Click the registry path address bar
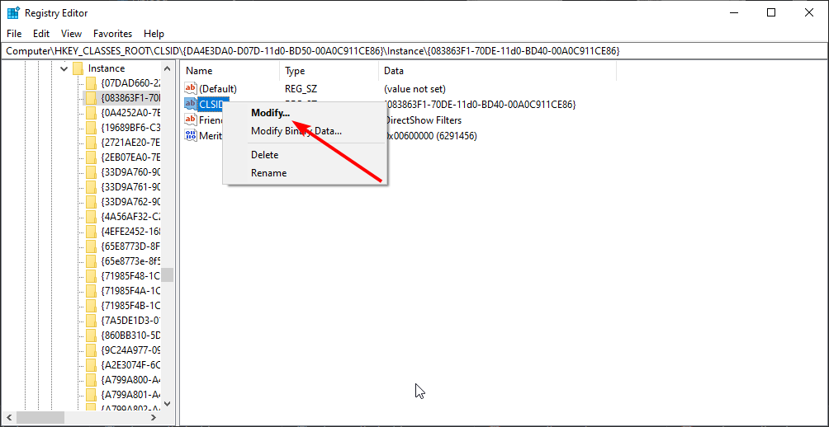 coord(414,50)
